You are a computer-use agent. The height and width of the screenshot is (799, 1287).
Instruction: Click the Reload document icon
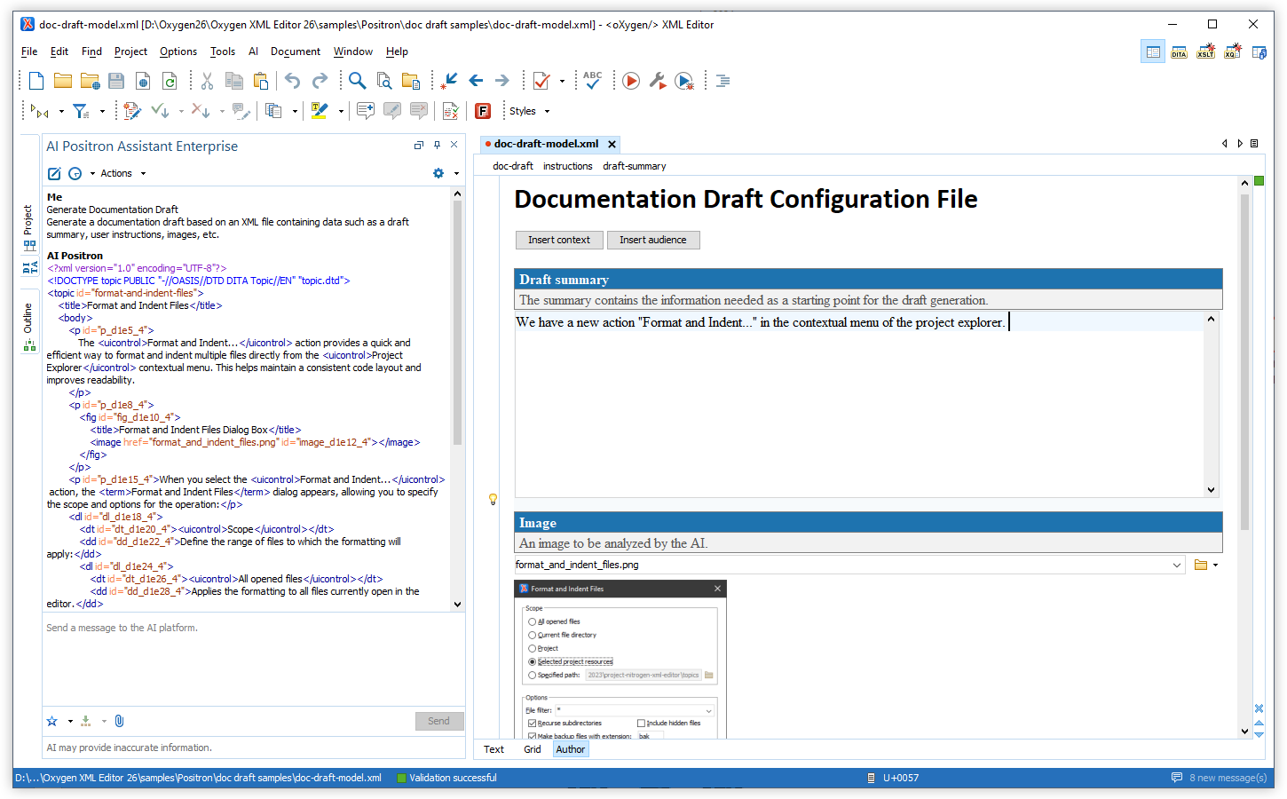coord(170,81)
